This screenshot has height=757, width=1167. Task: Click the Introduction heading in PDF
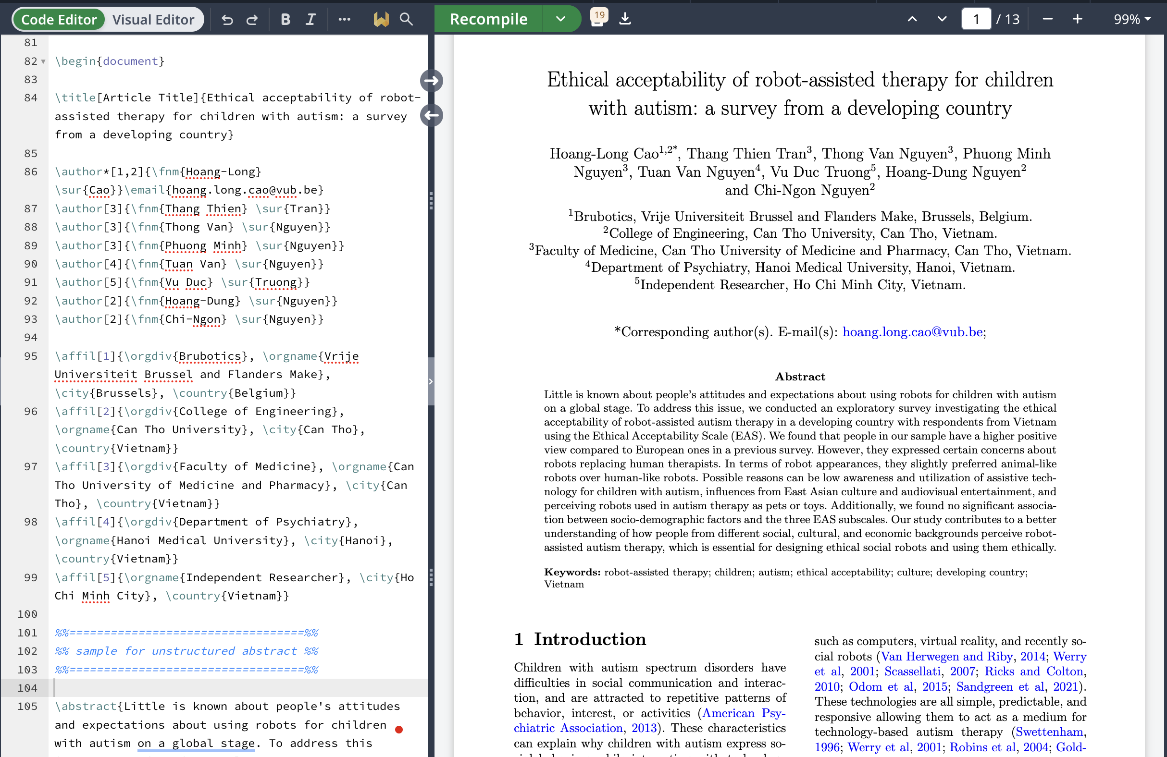point(580,639)
